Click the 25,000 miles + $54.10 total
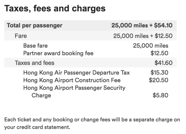This screenshot has width=186, height=134. point(142,26)
